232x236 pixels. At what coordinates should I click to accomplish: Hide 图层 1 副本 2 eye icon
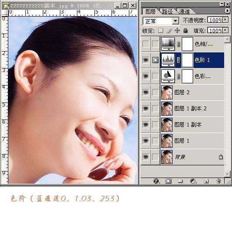click(x=146, y=109)
